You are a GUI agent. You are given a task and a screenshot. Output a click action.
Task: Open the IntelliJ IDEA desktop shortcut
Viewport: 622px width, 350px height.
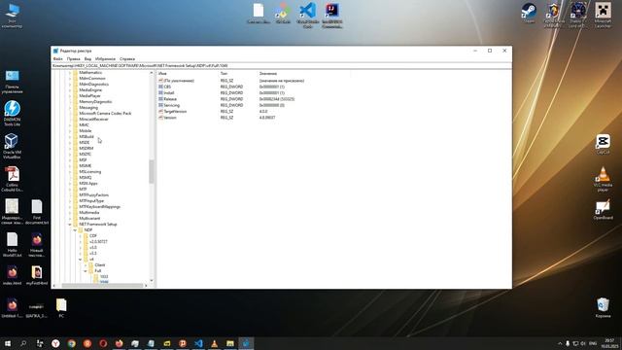point(332,16)
